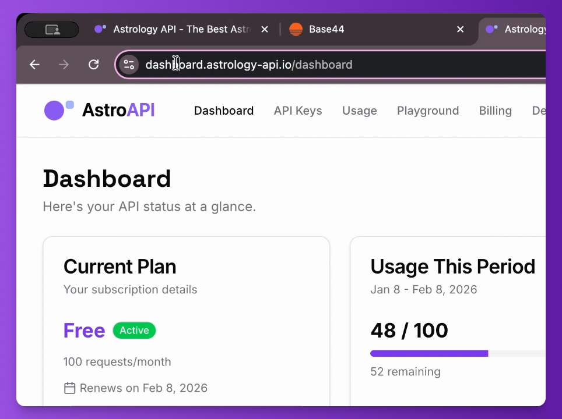Switch to the Base44 browser tab
The height and width of the screenshot is (419, 562).
[x=377, y=29]
